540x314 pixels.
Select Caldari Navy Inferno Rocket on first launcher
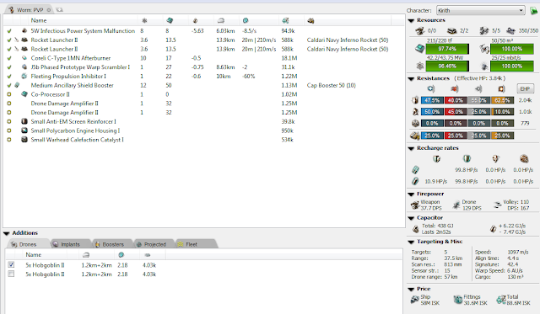point(348,40)
